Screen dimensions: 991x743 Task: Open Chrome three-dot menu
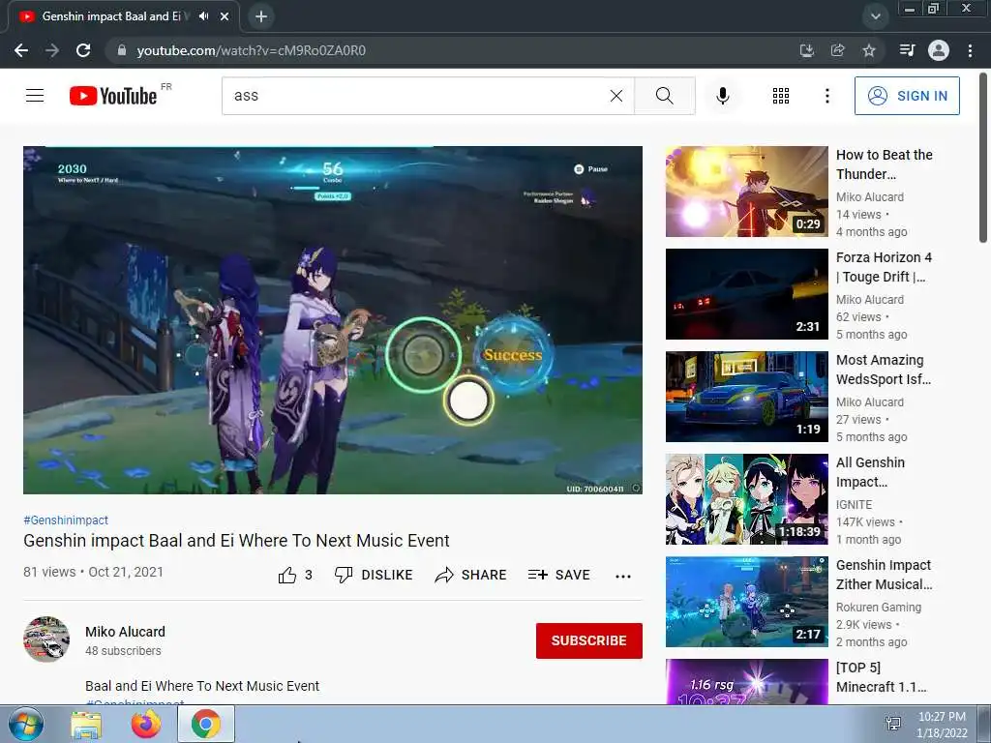[970, 50]
